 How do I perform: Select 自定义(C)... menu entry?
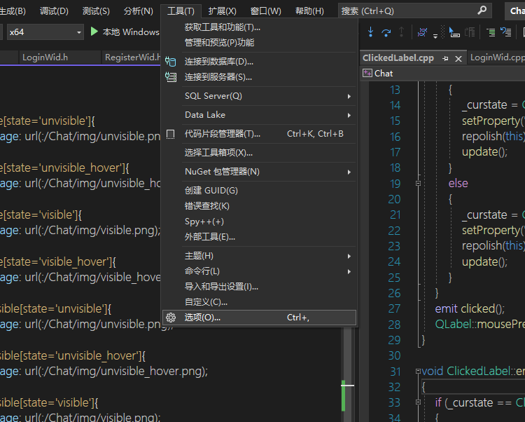click(x=259, y=302)
